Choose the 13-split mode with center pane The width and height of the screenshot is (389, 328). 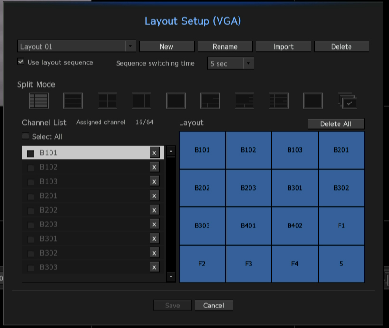[279, 101]
